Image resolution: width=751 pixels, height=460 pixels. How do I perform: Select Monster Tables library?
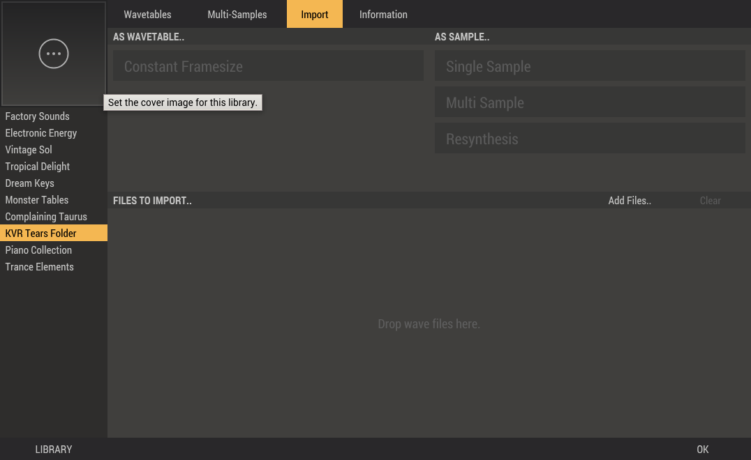tap(37, 200)
